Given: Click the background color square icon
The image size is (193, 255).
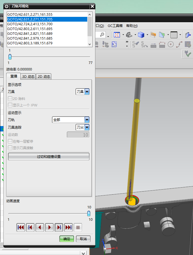Looking at the screenshot, I should [x=174, y=35].
